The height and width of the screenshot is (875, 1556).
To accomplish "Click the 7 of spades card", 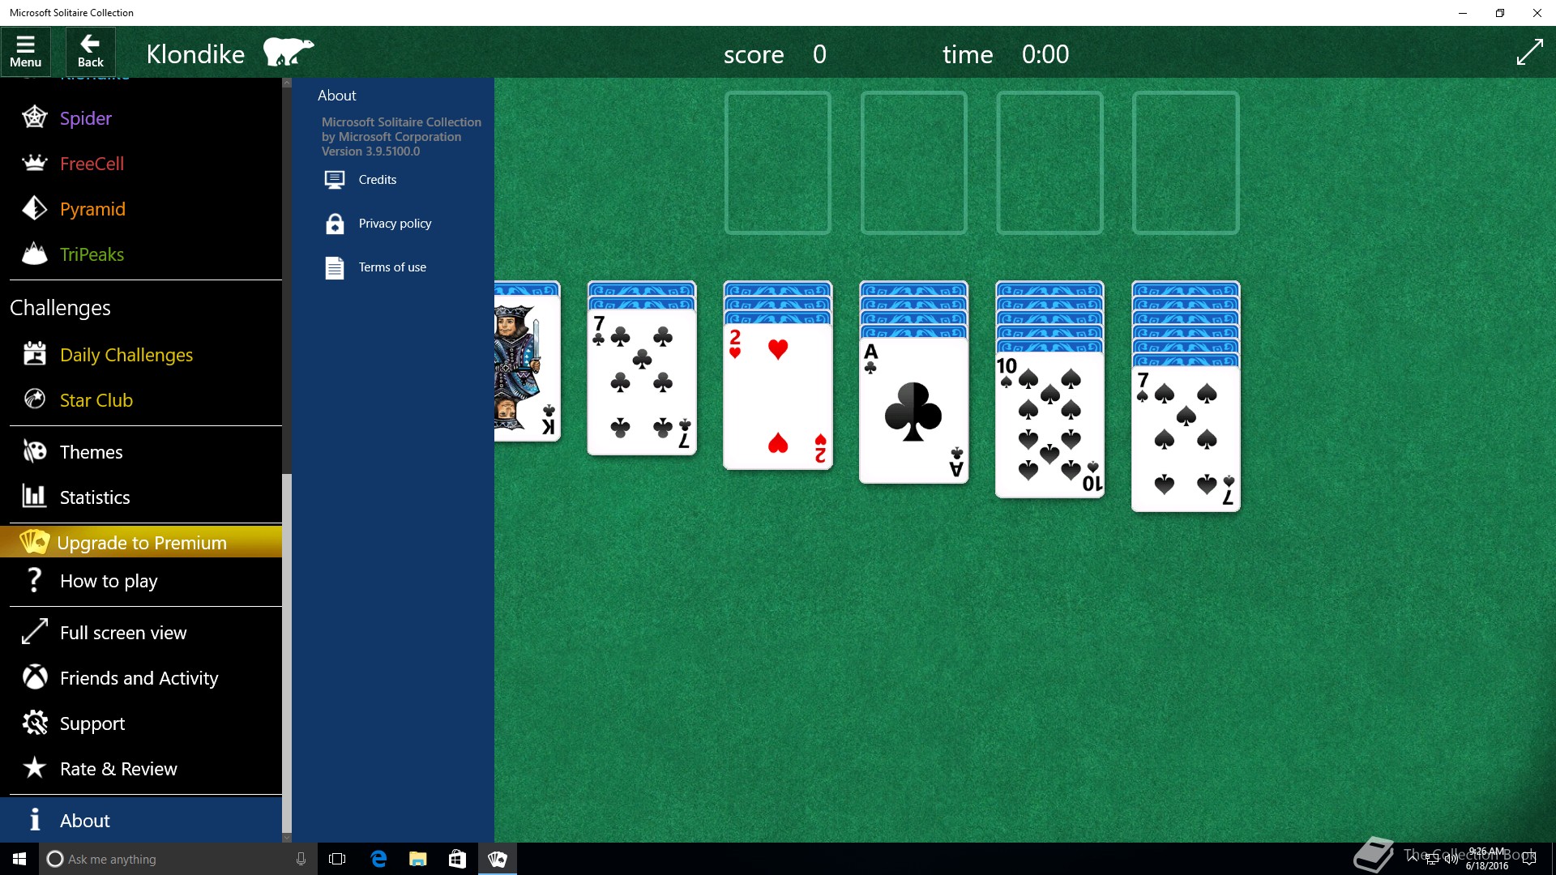I will [1186, 438].
